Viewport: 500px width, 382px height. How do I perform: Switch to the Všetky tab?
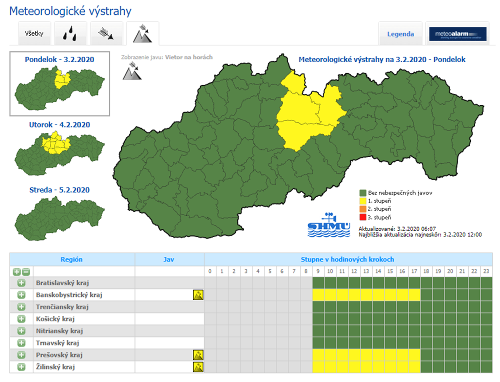coord(34,34)
